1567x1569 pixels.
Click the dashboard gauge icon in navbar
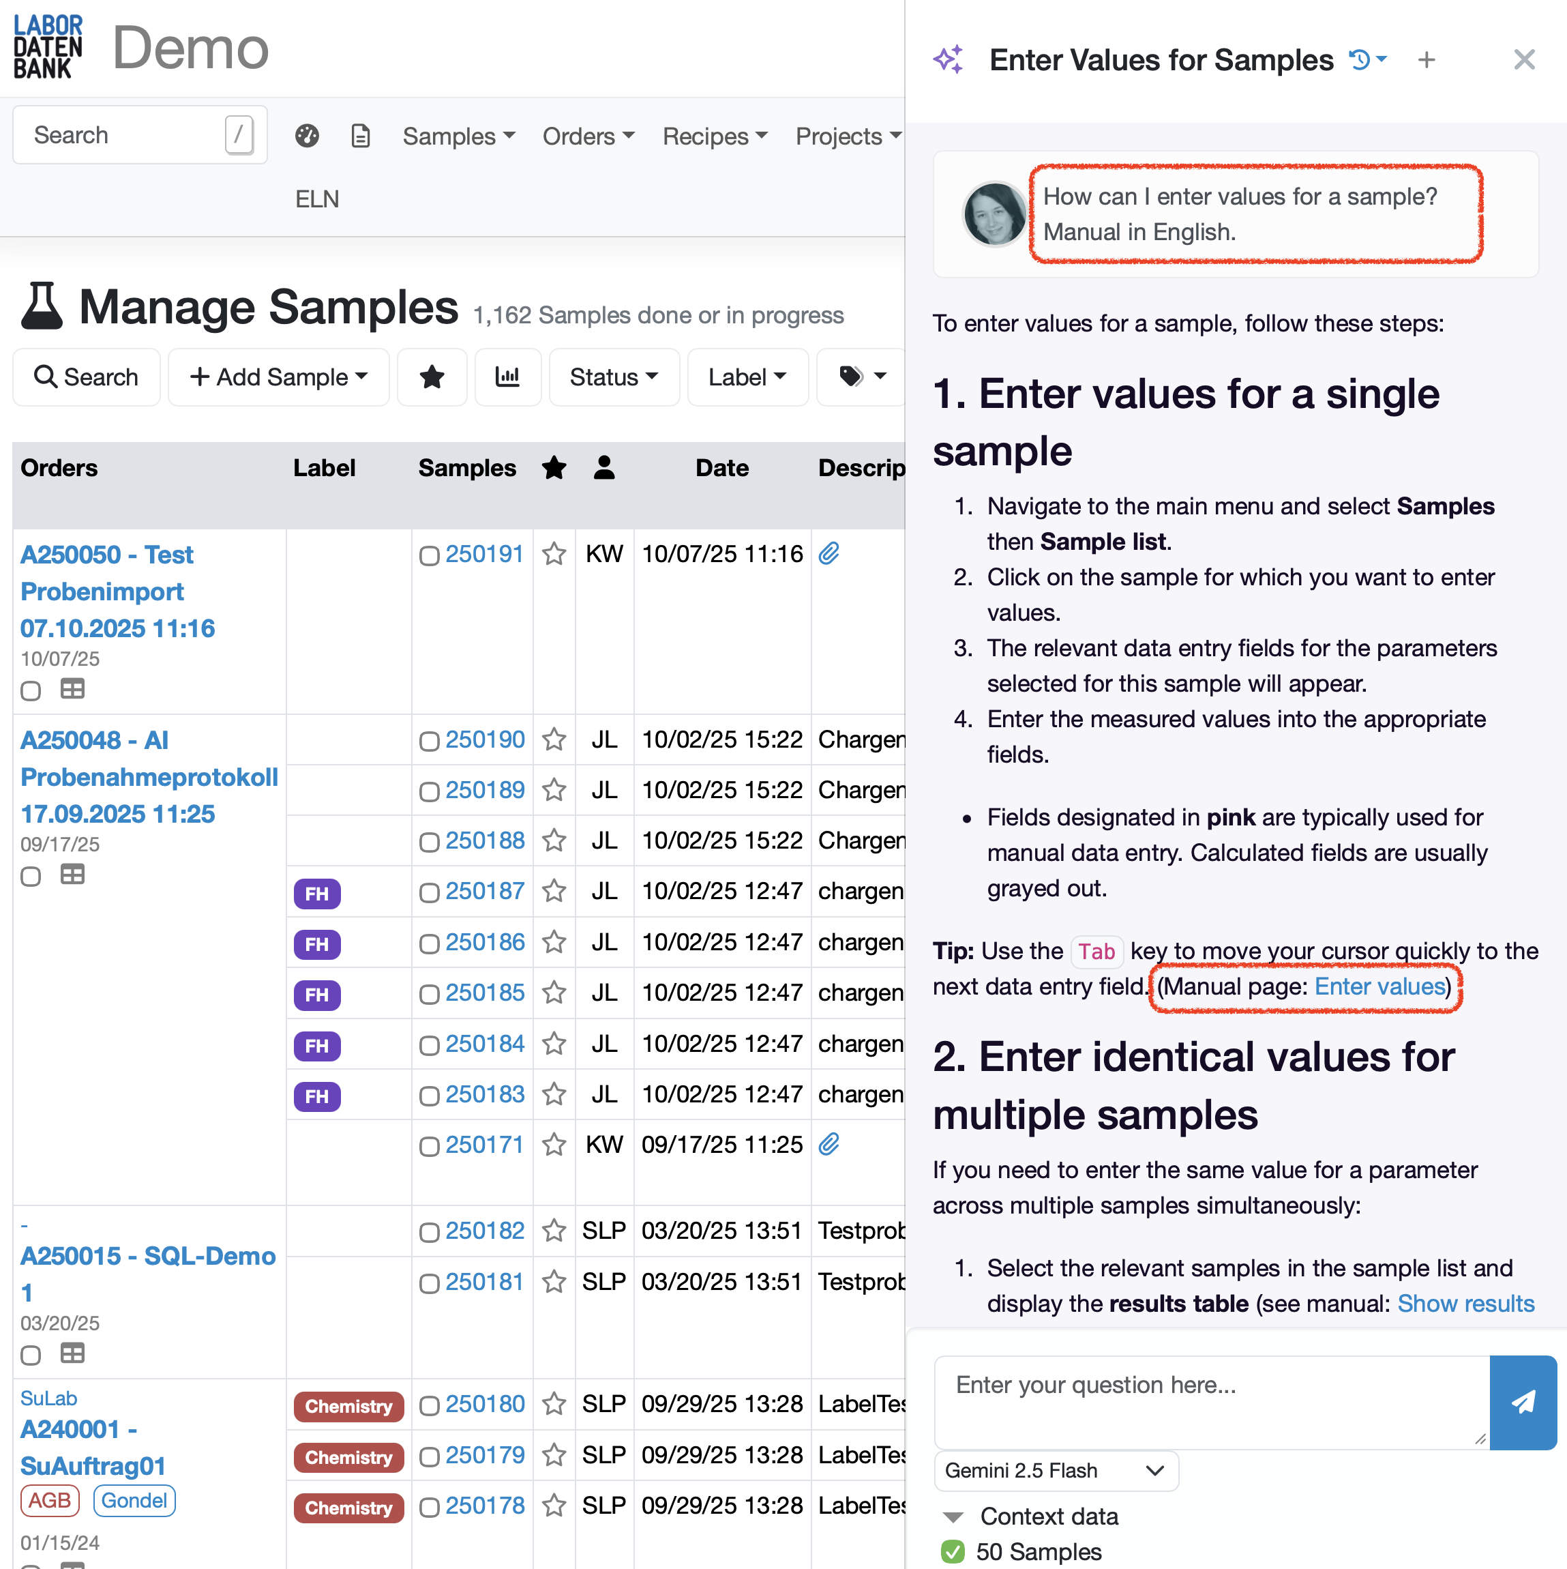[307, 136]
